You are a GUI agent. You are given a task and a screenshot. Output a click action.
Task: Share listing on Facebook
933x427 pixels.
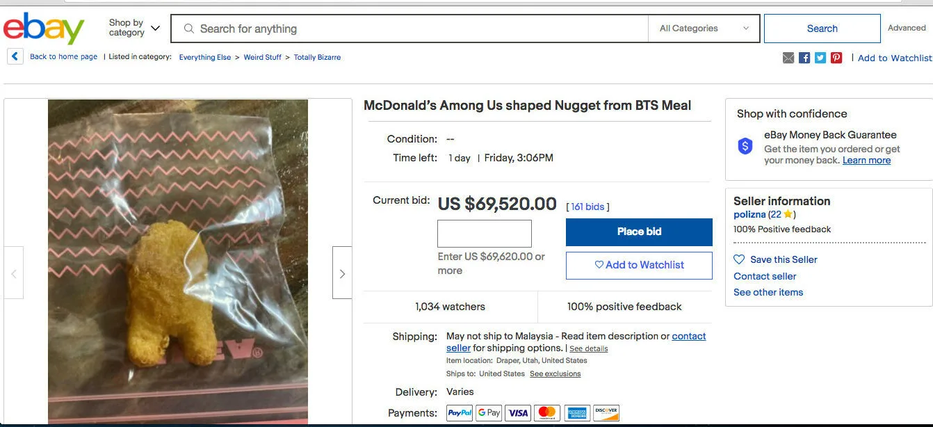pos(804,58)
